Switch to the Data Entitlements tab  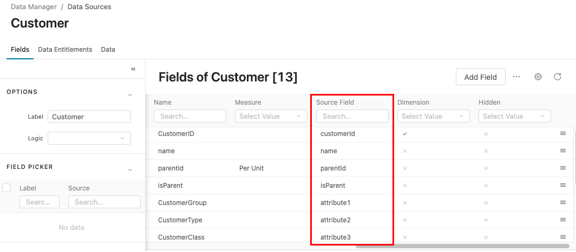(65, 49)
